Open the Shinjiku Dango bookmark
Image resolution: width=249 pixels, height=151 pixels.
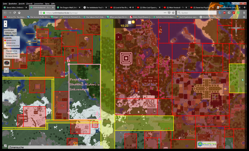click(x=210, y=17)
